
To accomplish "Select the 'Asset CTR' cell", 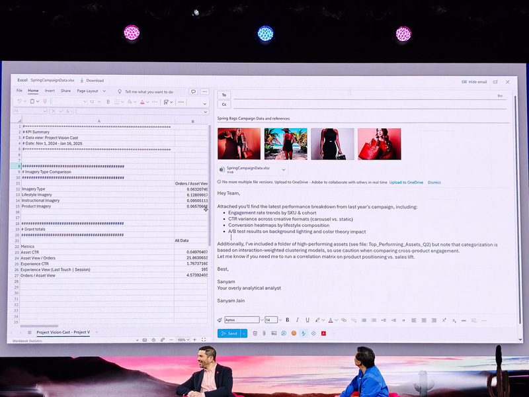I will 97,252.
